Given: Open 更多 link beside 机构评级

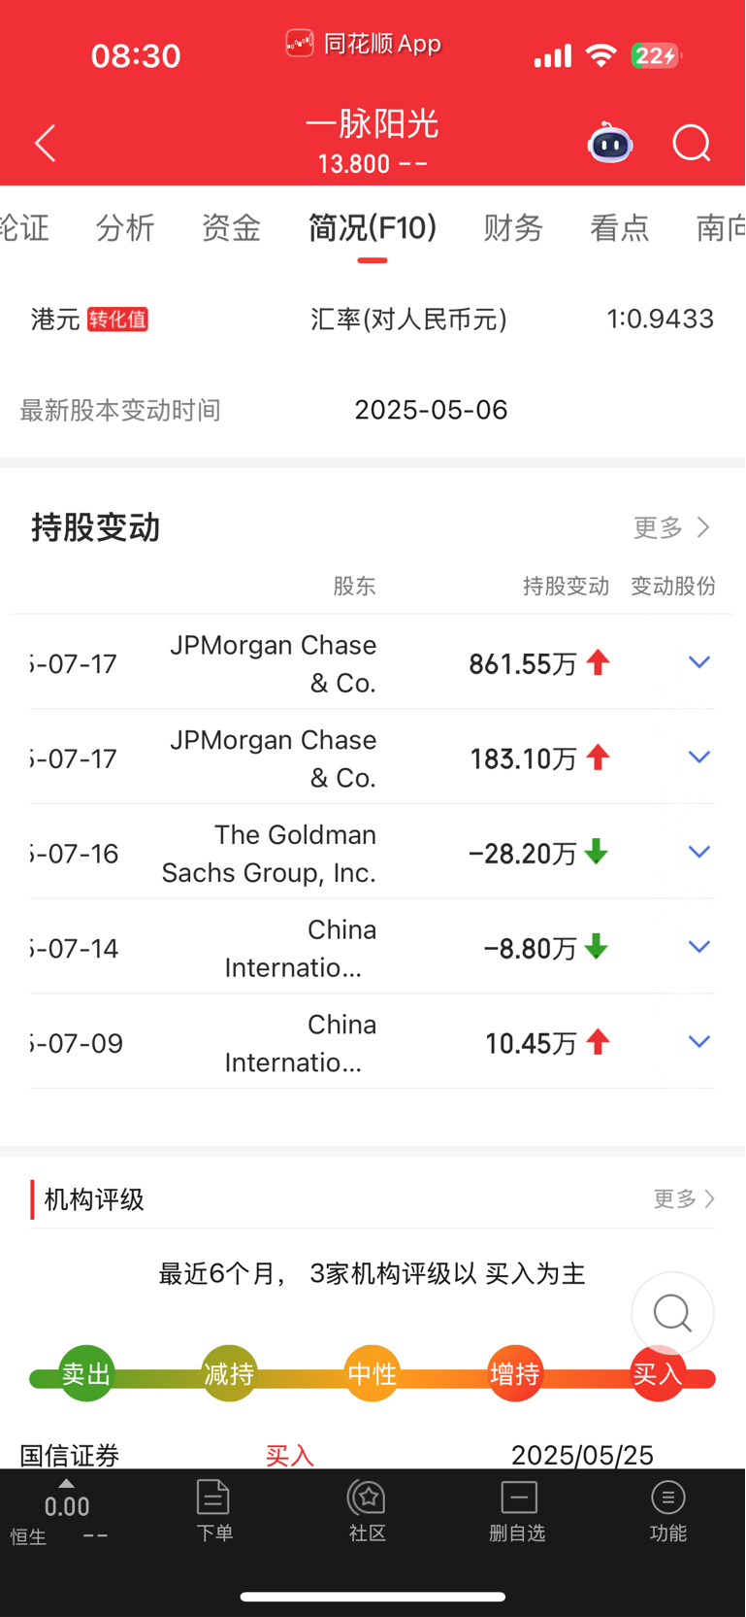Looking at the screenshot, I should click(x=684, y=1199).
